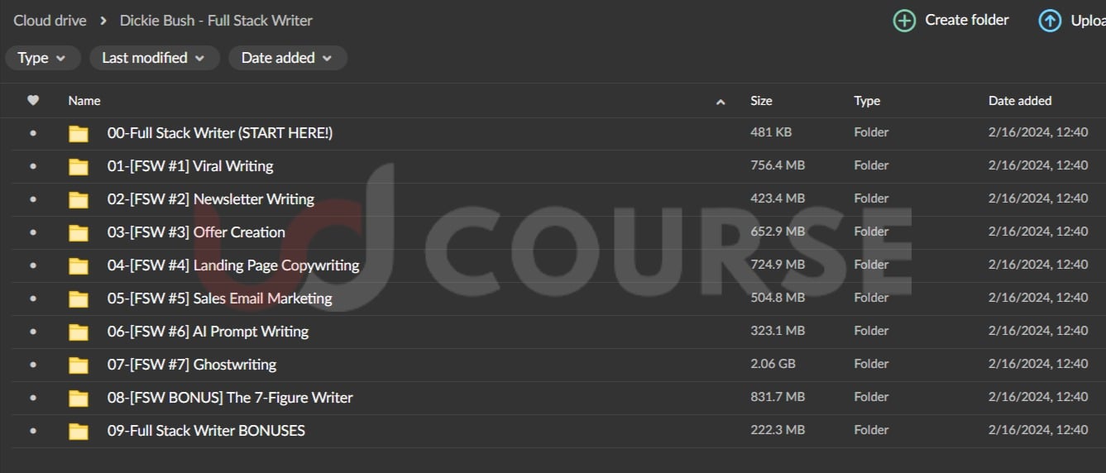Screen dimensions: 1106x473
Task: Open the 01-[FSW #1] Viral Writing folder icon
Action: pos(79,166)
